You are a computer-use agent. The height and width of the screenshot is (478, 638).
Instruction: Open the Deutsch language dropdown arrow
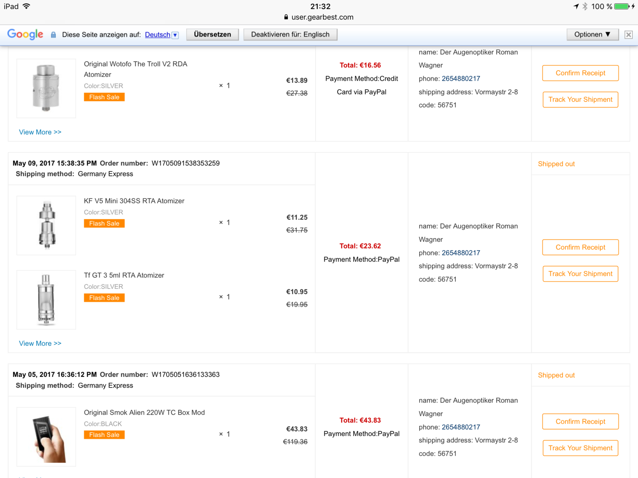(175, 35)
